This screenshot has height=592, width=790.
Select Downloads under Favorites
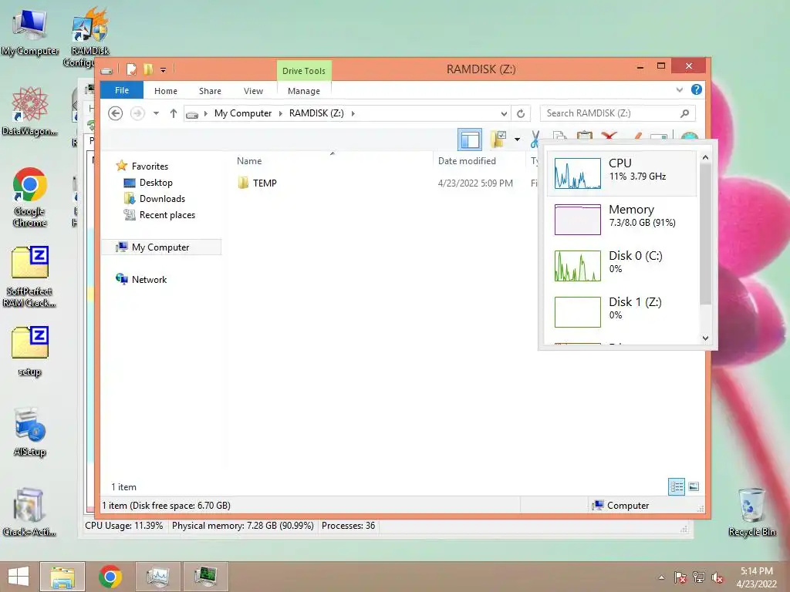click(162, 199)
